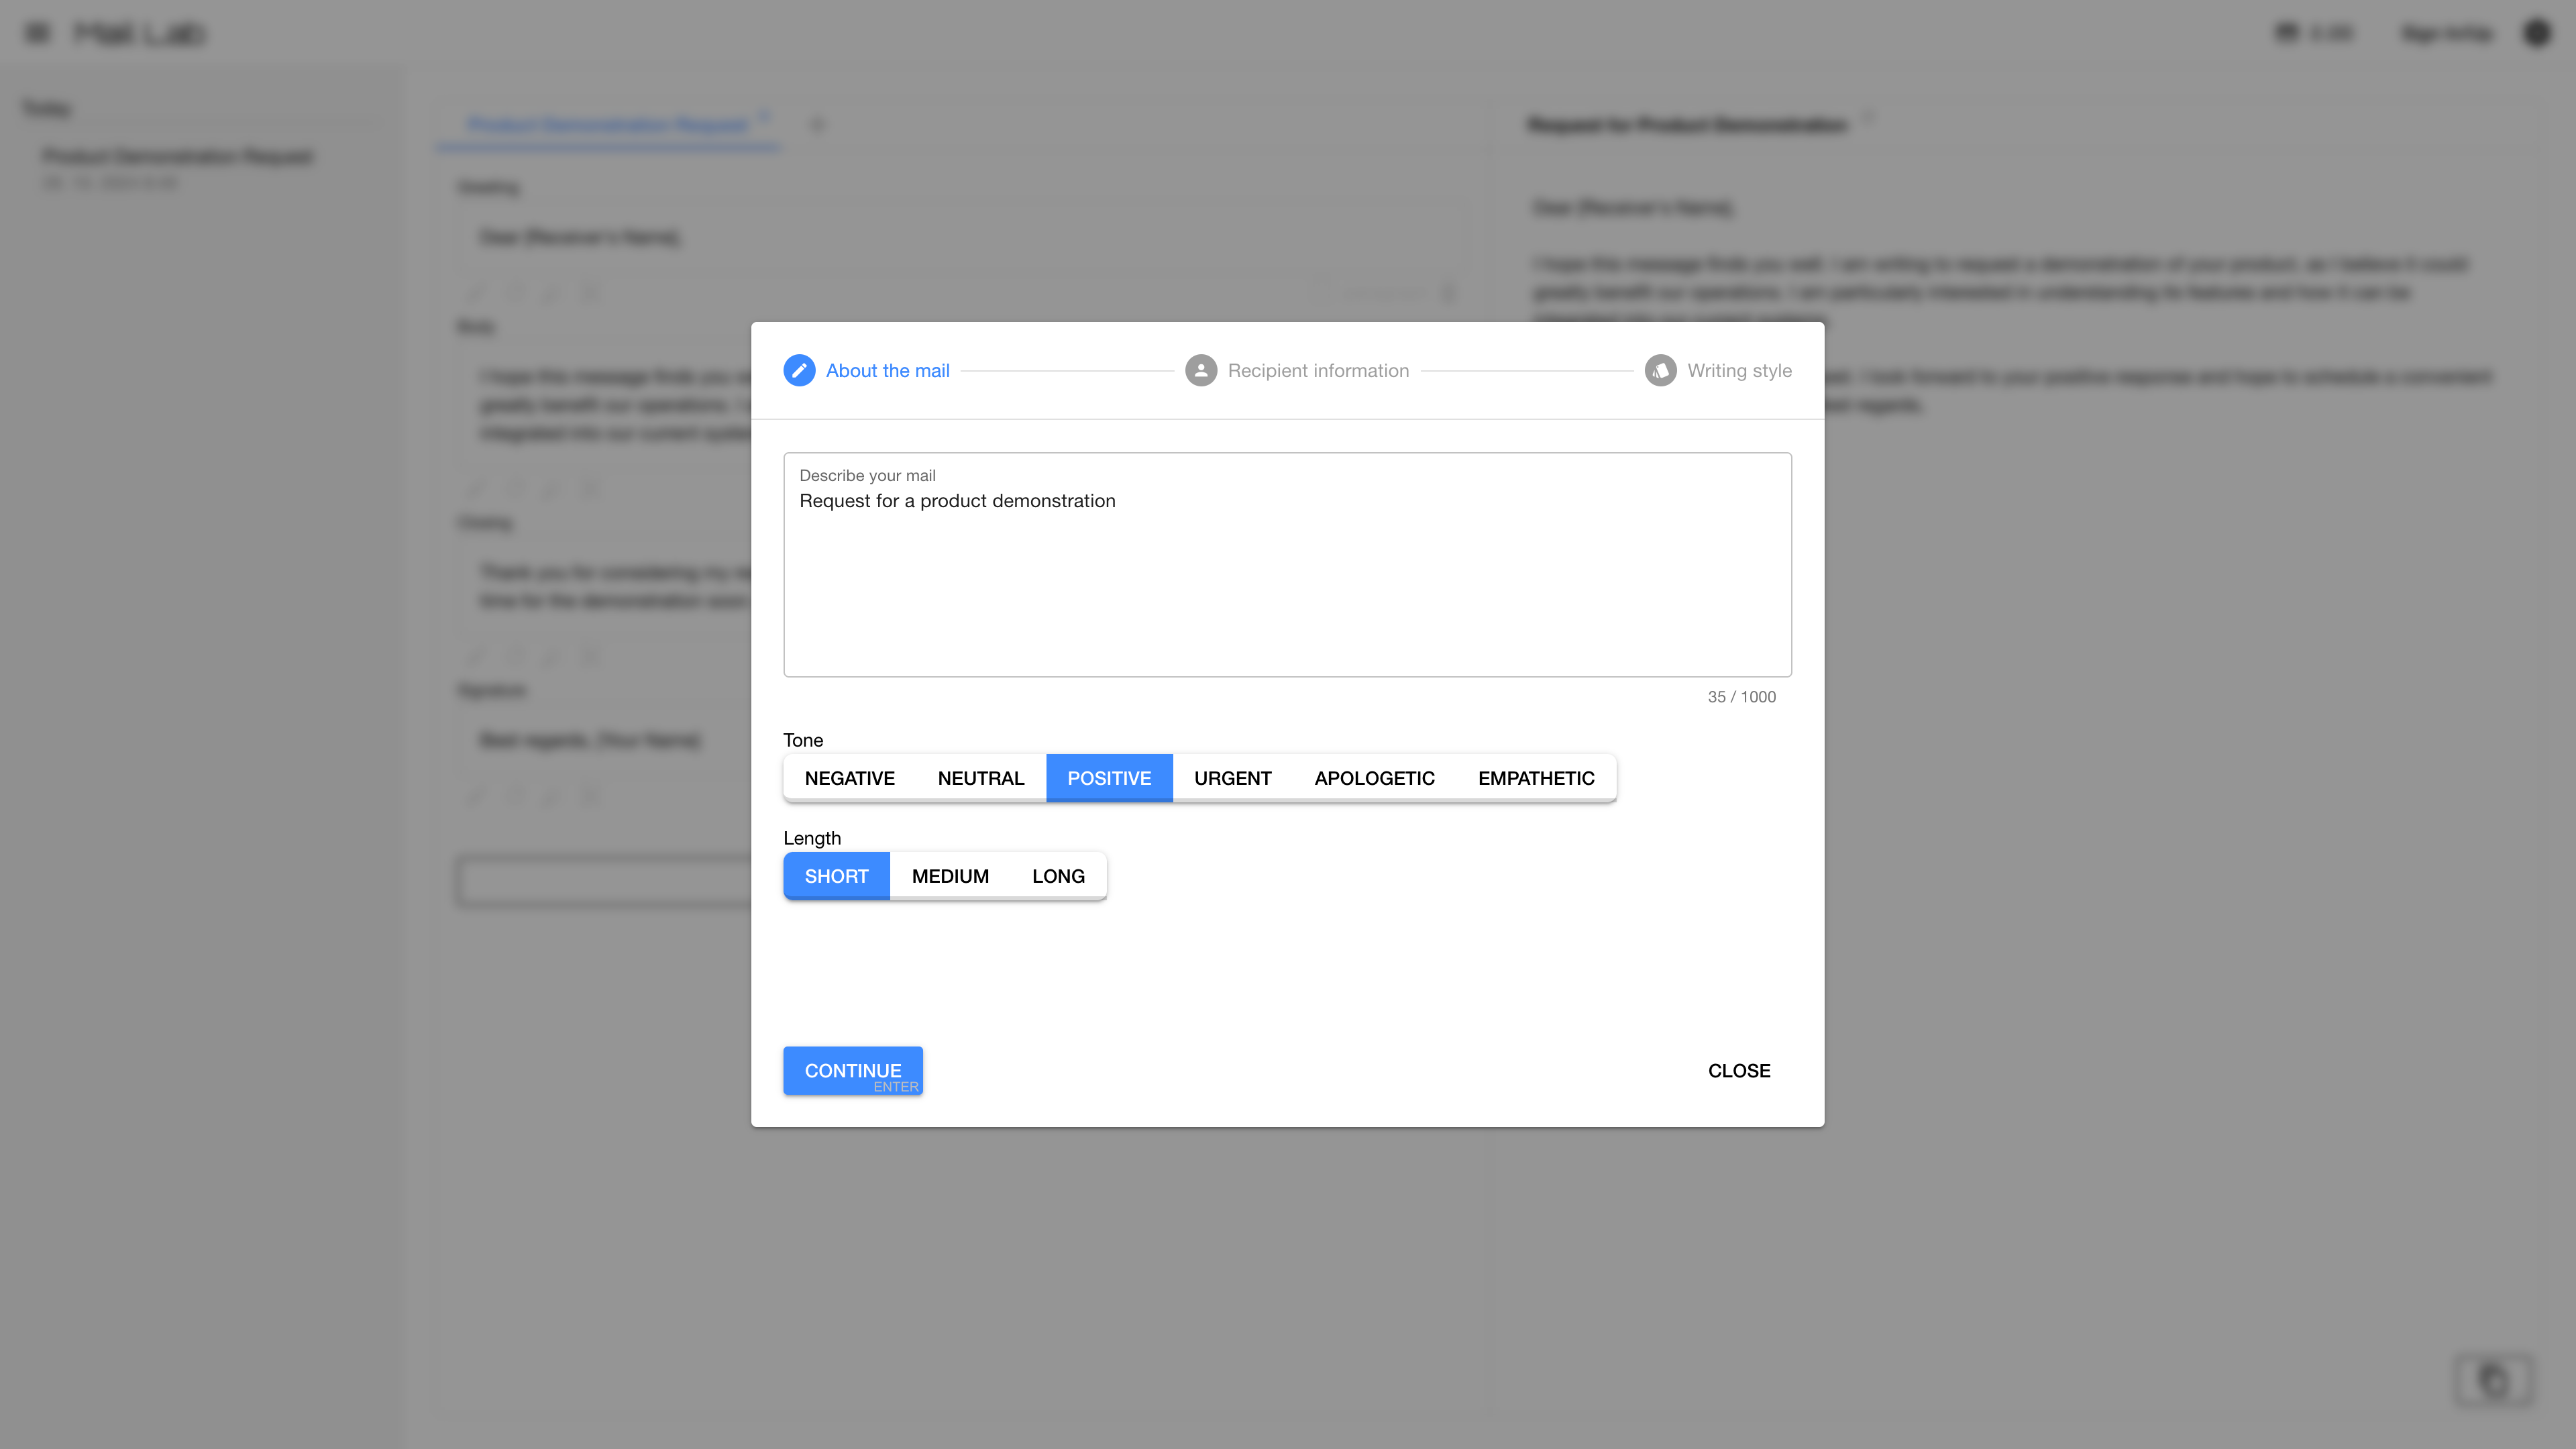Select the Positive tone button
This screenshot has height=1449, width=2576.
1108,778
